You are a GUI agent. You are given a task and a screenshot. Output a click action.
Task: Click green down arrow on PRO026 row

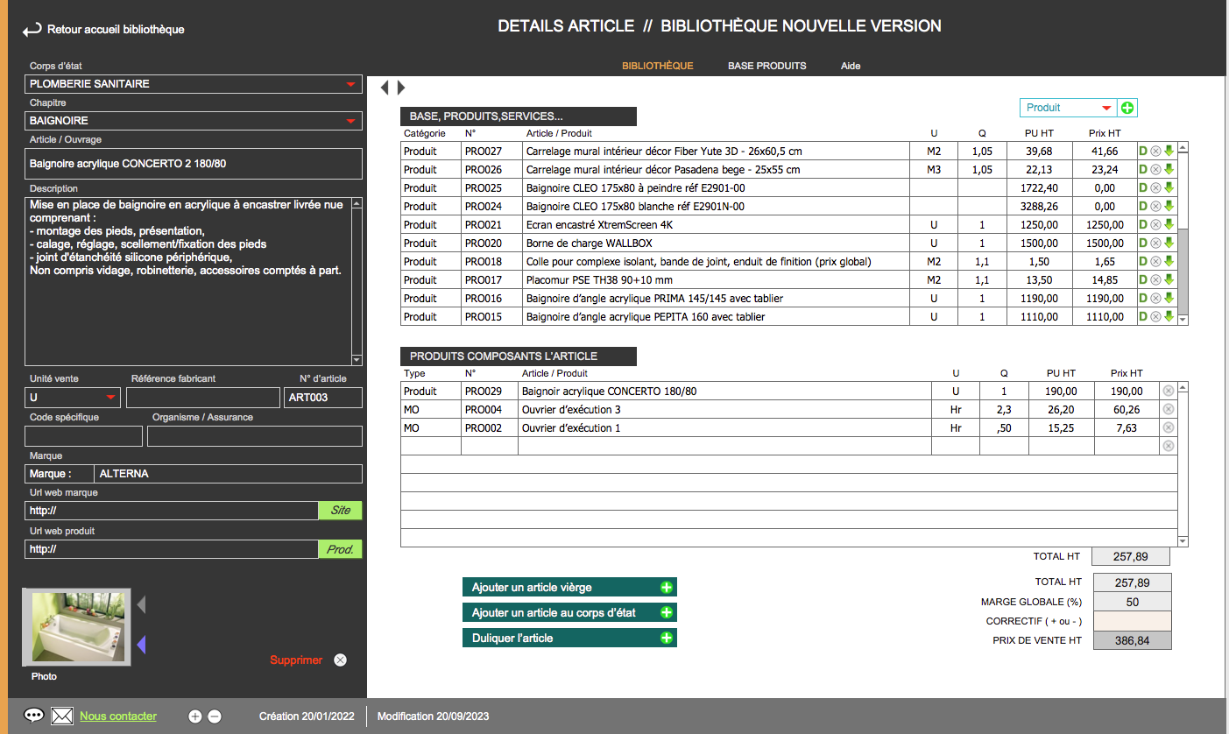click(x=1168, y=169)
